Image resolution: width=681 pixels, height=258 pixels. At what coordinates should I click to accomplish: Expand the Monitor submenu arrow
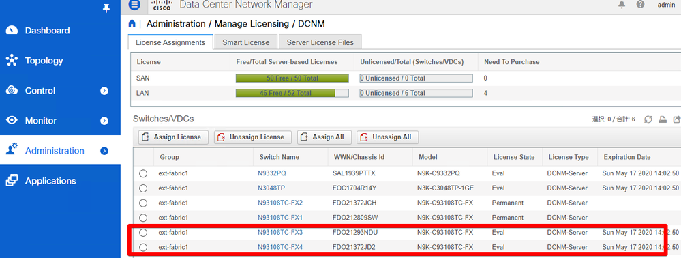tap(104, 121)
